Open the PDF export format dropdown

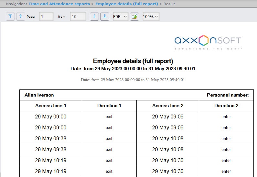pyautogui.click(x=120, y=17)
